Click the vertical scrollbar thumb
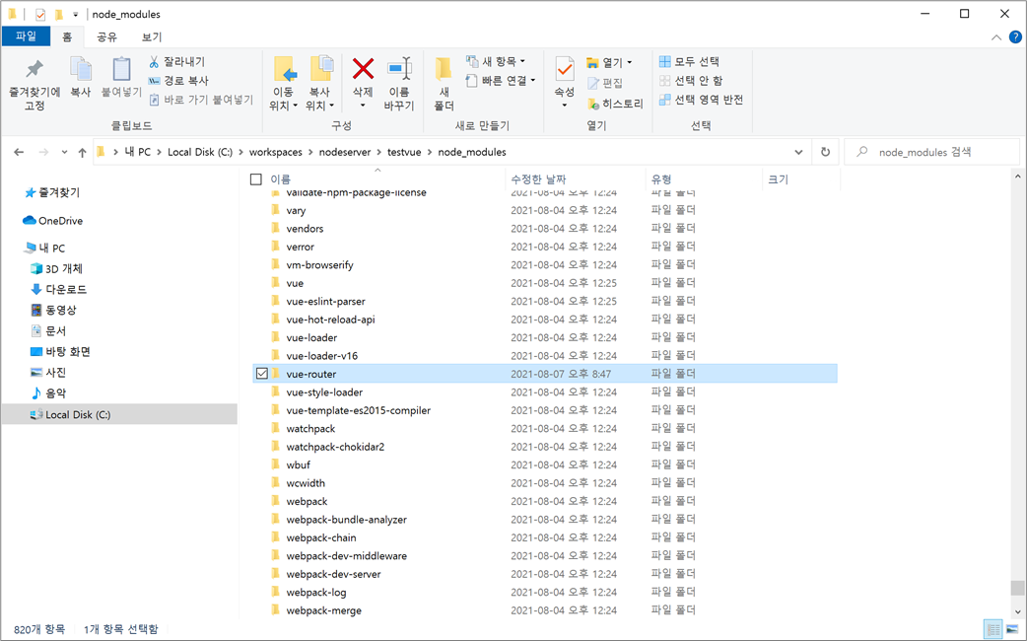The width and height of the screenshot is (1027, 641). [x=1016, y=588]
